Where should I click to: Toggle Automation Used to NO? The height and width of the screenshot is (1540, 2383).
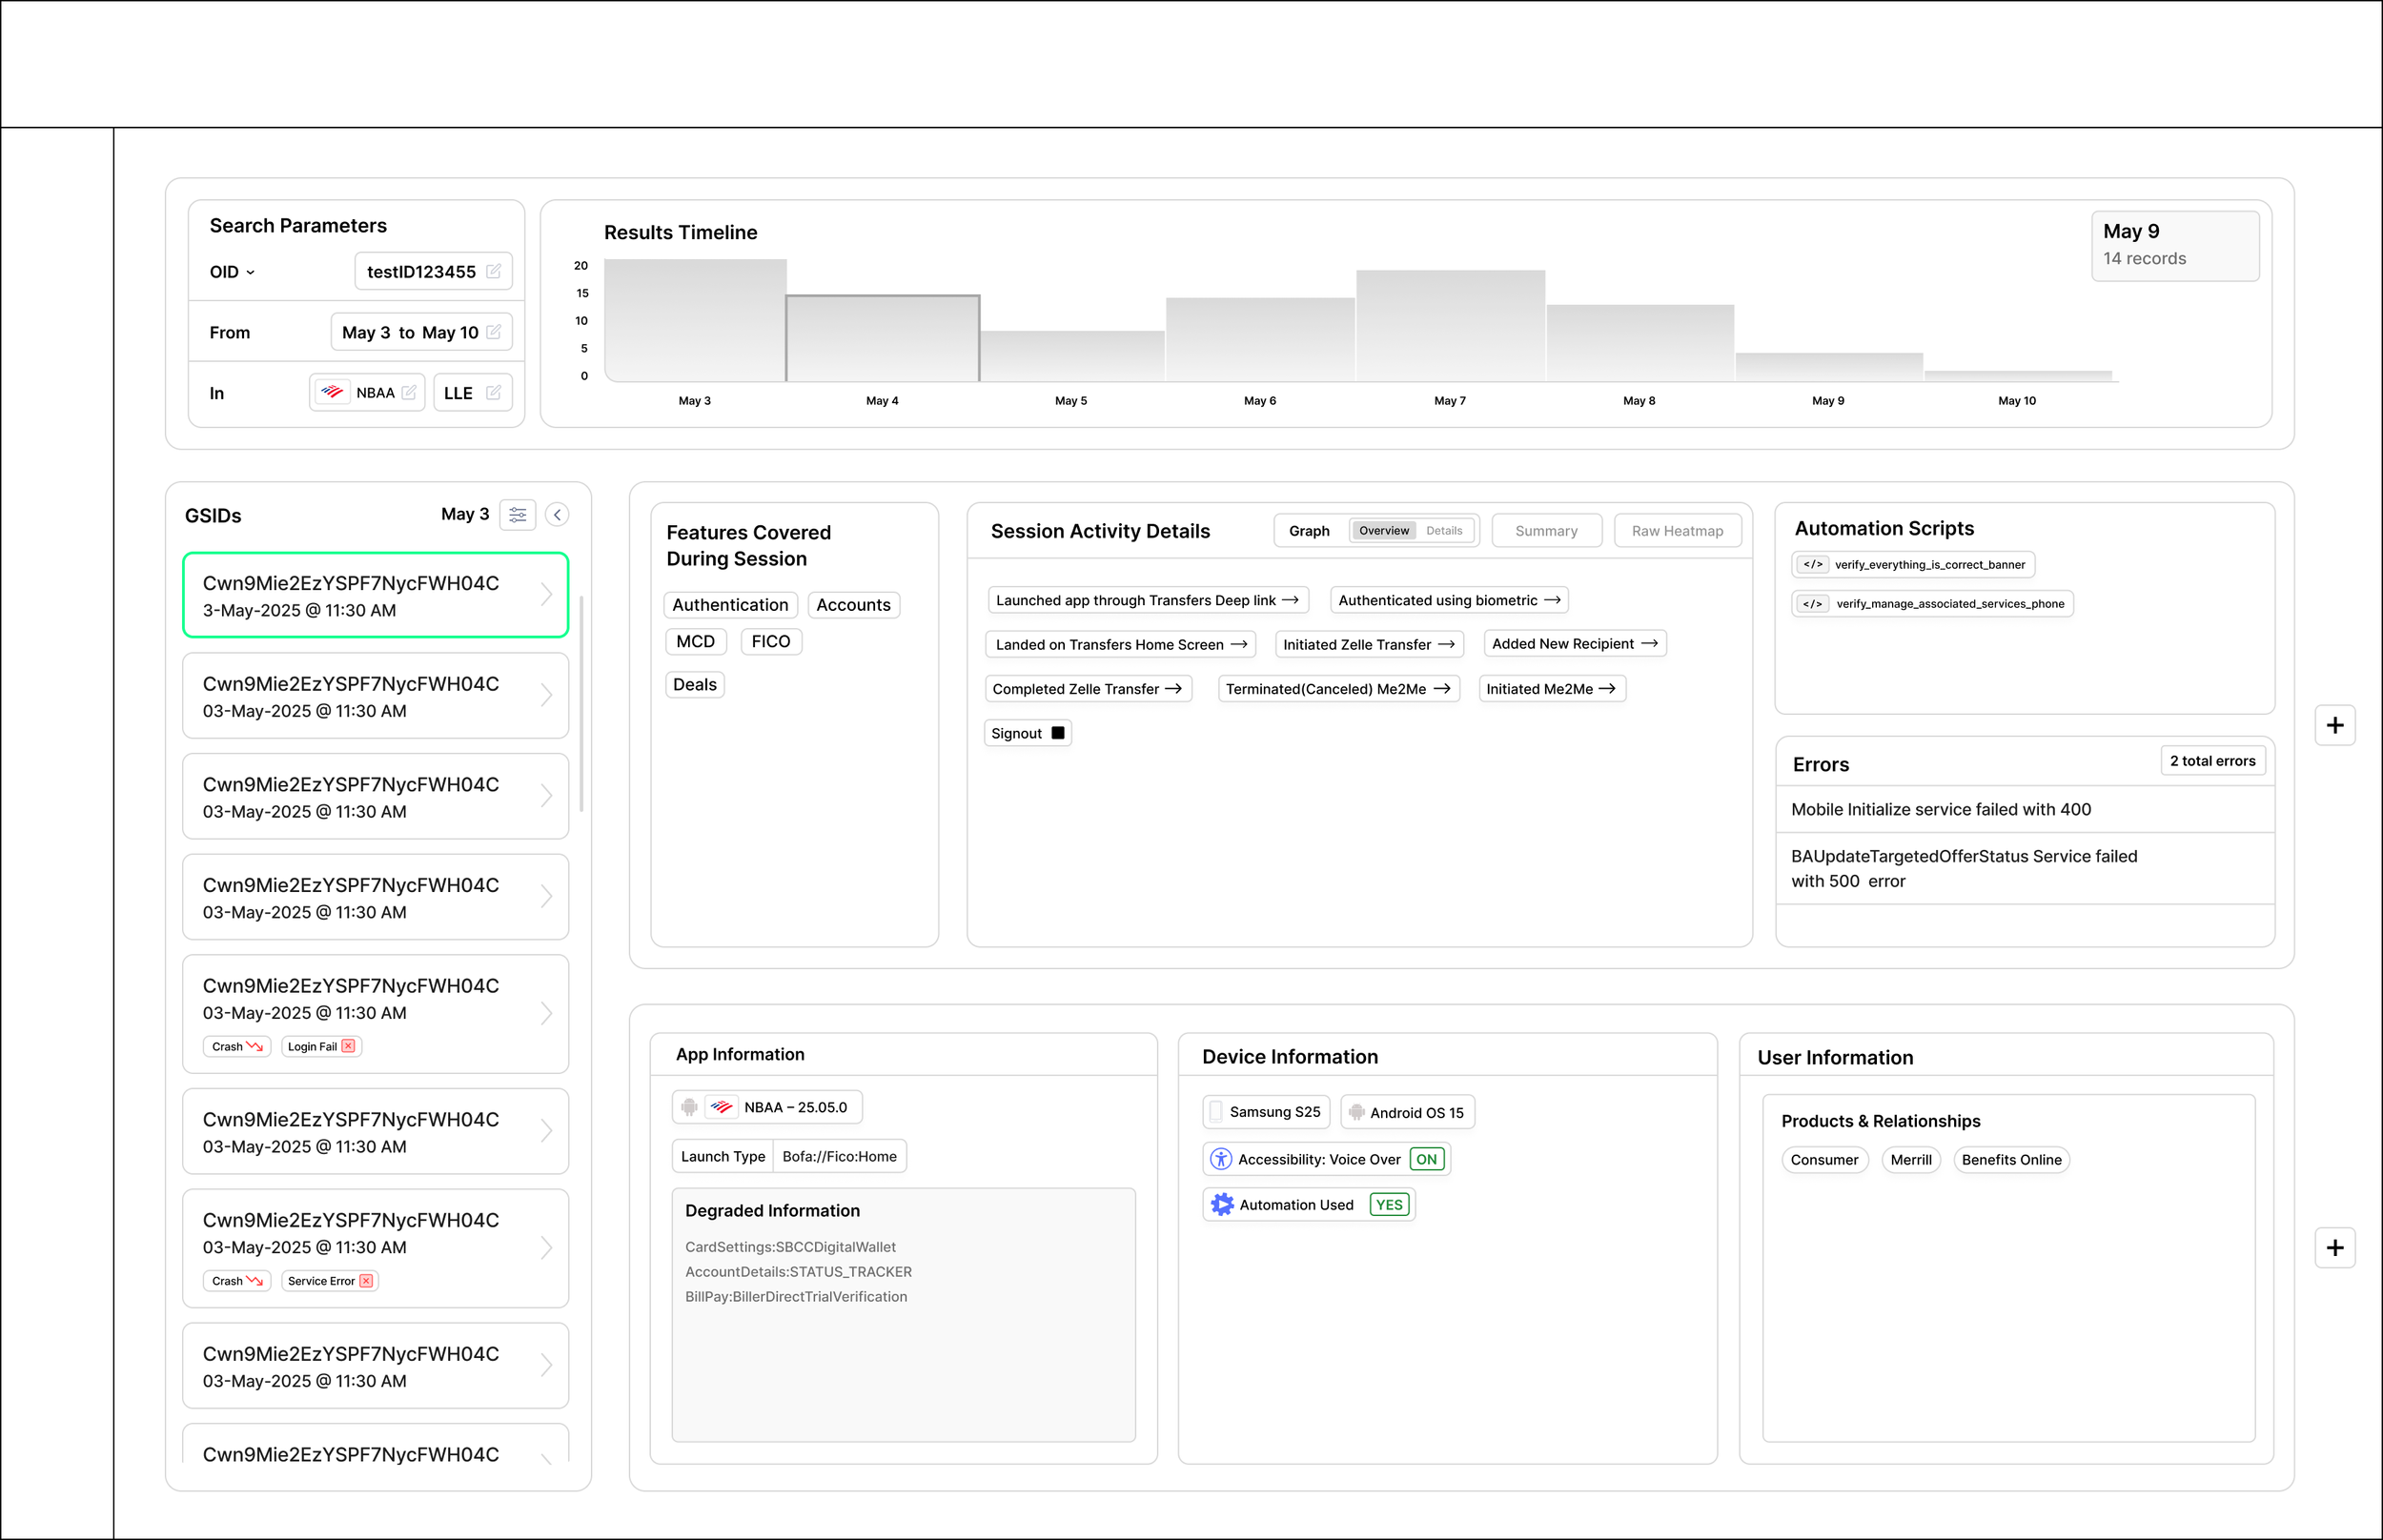click(x=1388, y=1204)
